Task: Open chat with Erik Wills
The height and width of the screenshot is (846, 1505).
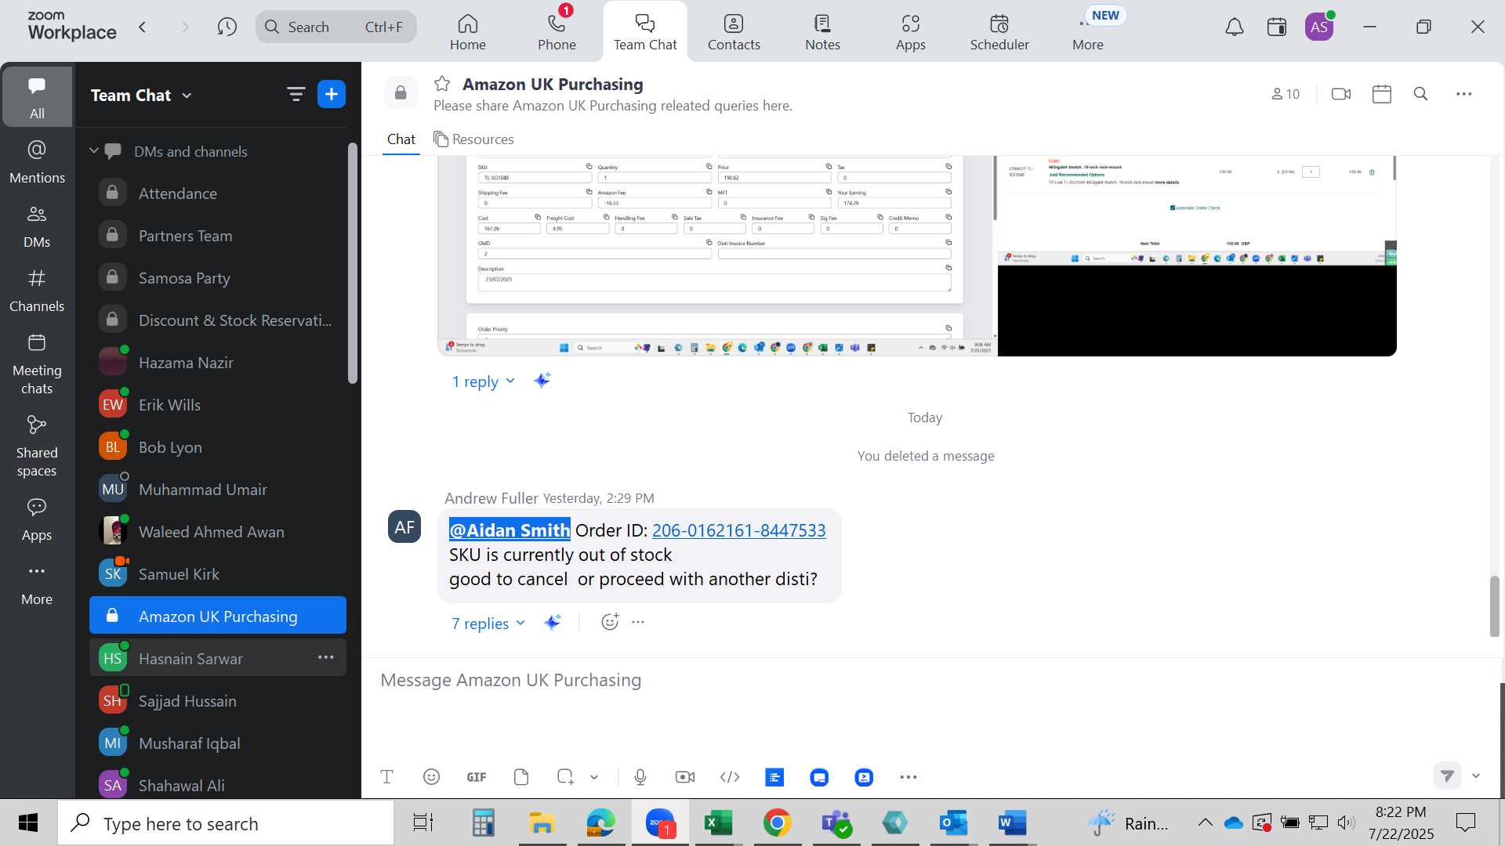Action: coord(218,405)
